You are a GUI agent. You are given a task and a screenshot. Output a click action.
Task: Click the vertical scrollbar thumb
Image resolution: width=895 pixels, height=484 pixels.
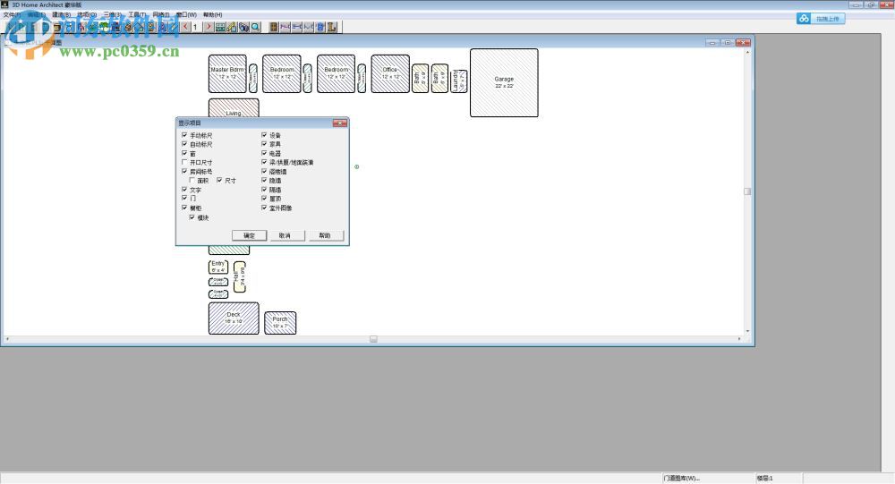(747, 191)
